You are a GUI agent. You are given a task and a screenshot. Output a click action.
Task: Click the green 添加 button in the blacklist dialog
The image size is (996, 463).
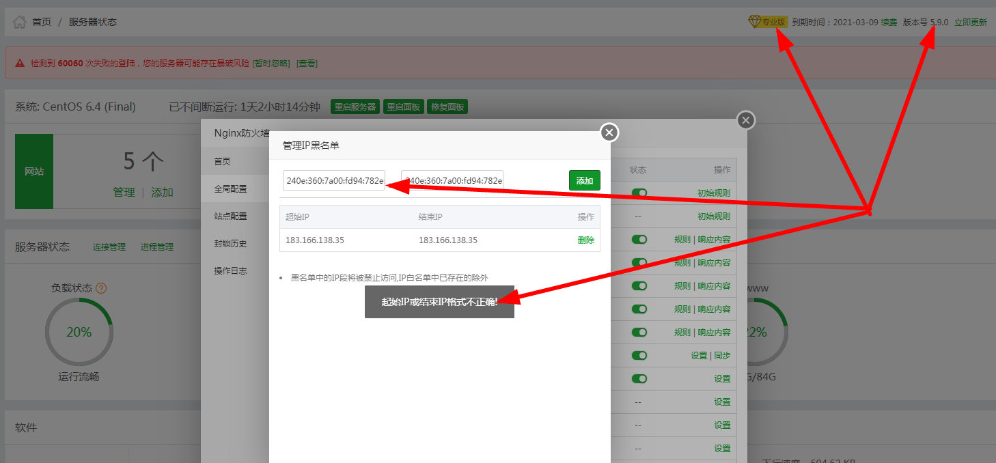585,180
